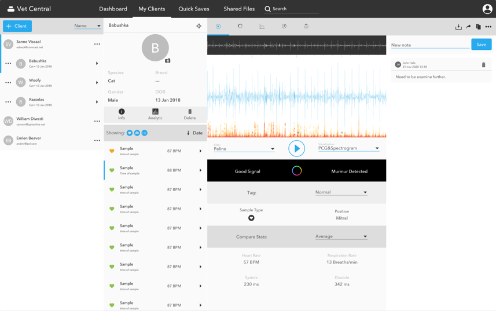
Task: Click the Delete trash icon for Babushka
Action: (189, 114)
